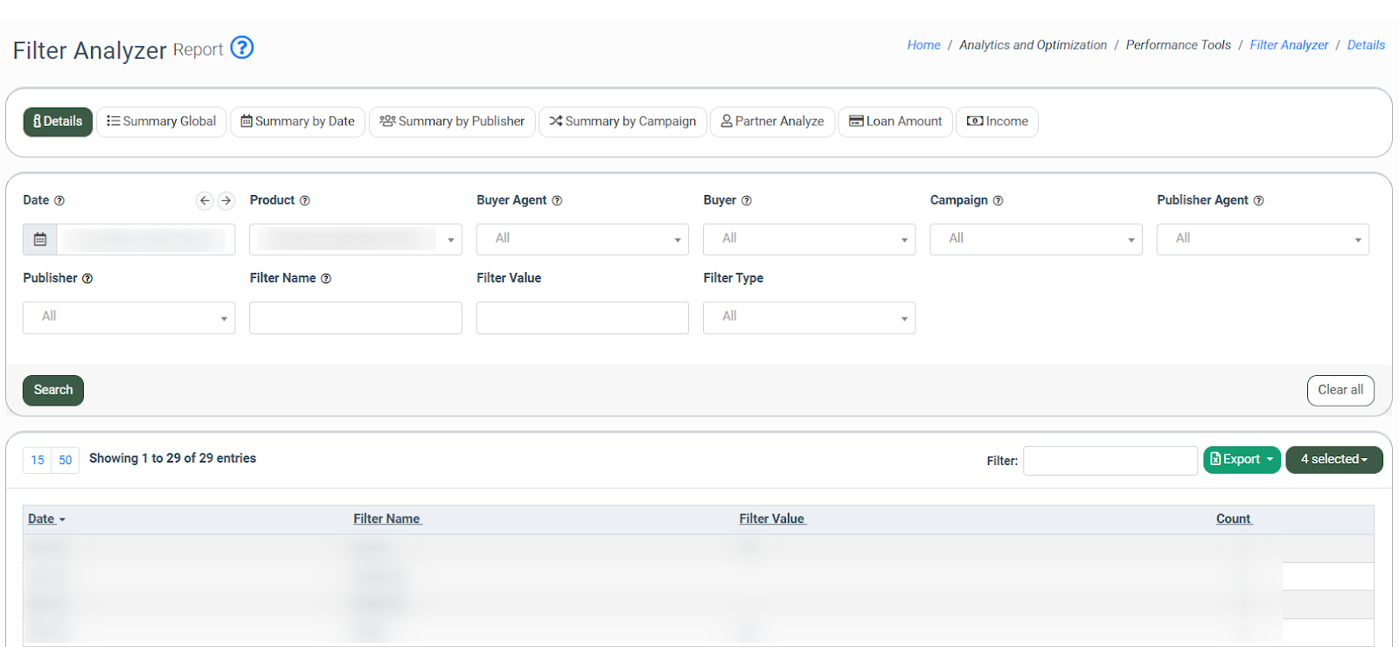1399x647 pixels.
Task: Open the Loan Amount tab
Action: [895, 122]
